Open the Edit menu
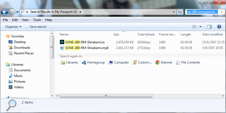 pos(15,20)
